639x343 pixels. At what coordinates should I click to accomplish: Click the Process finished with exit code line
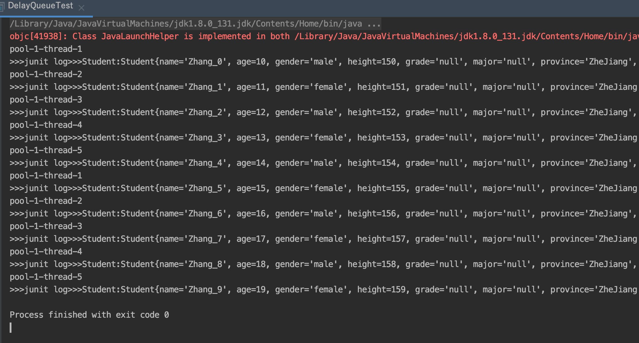[x=89, y=315]
